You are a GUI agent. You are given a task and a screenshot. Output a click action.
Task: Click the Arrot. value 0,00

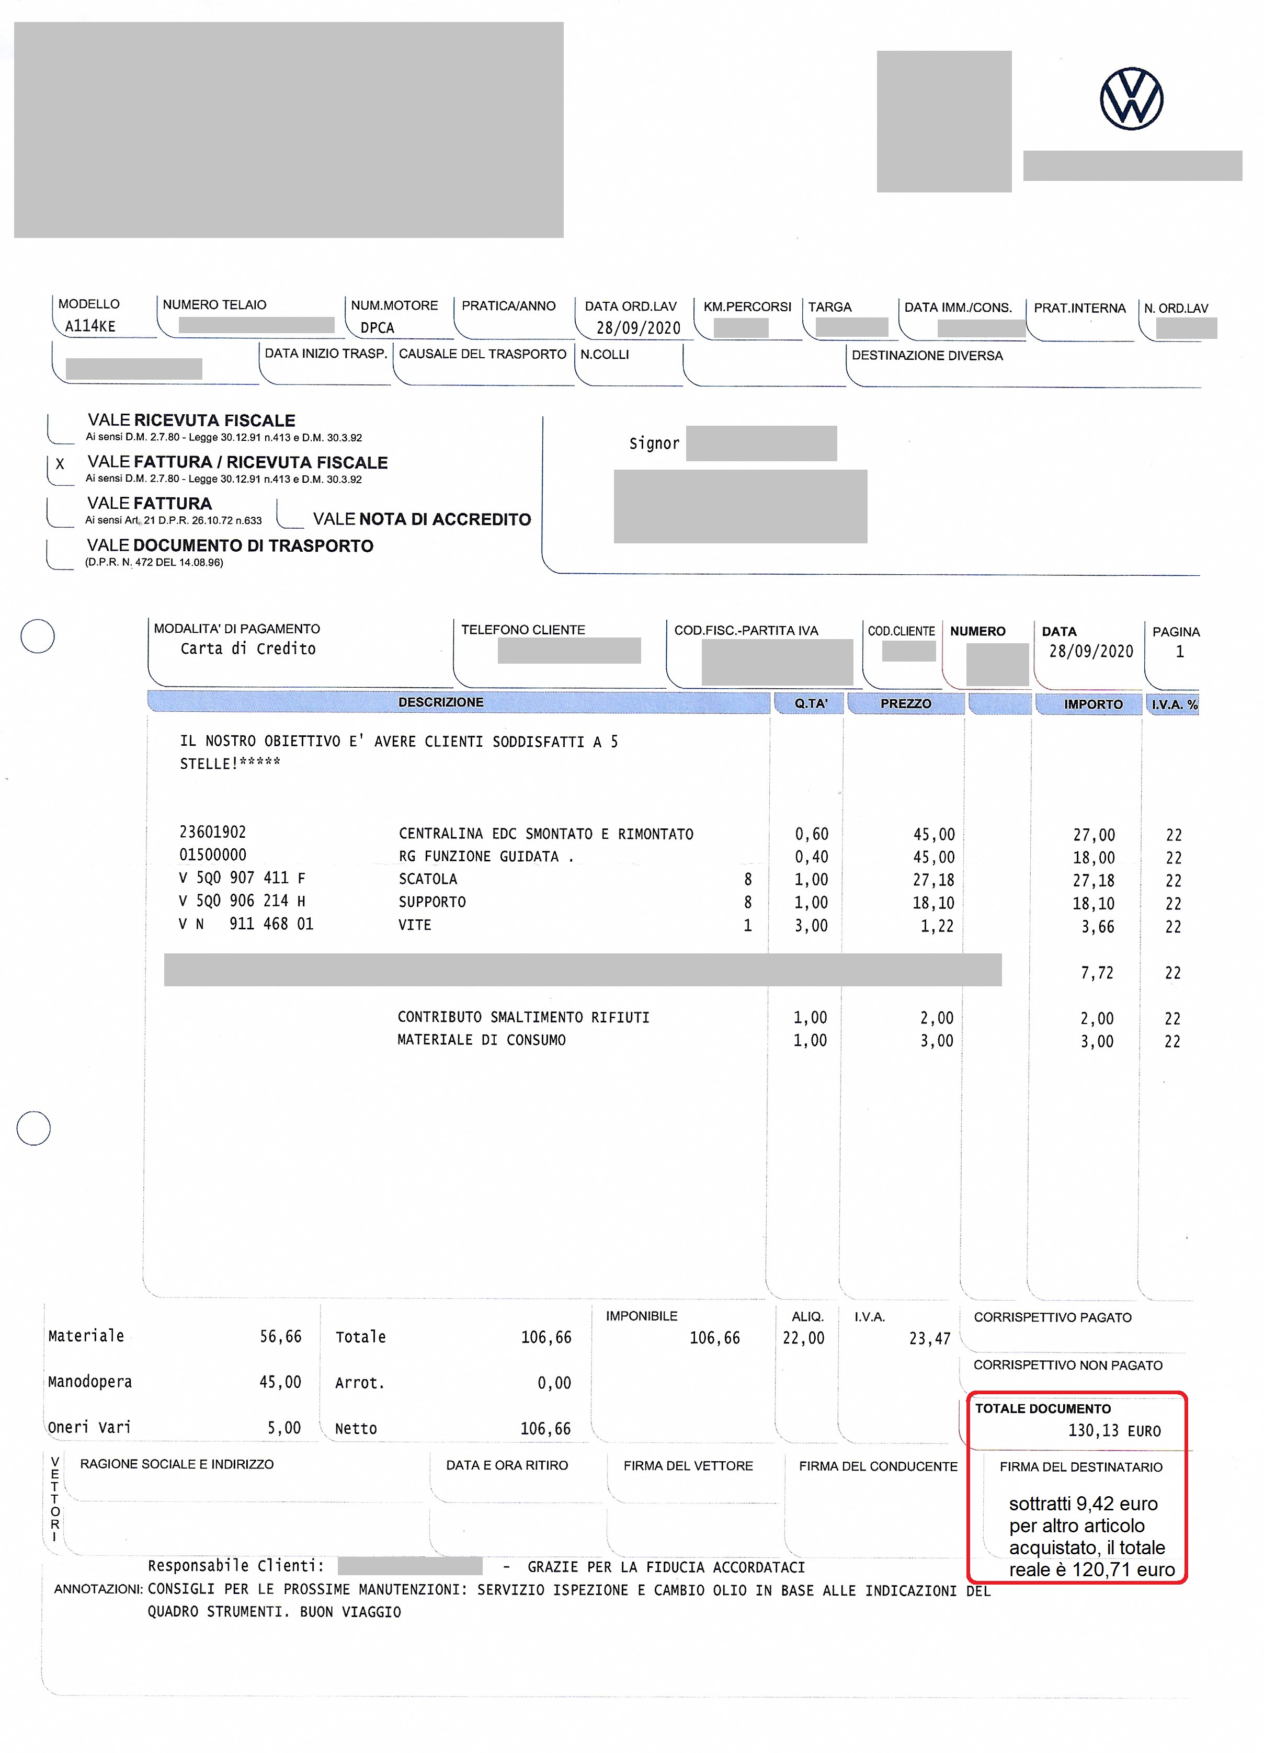[554, 1383]
